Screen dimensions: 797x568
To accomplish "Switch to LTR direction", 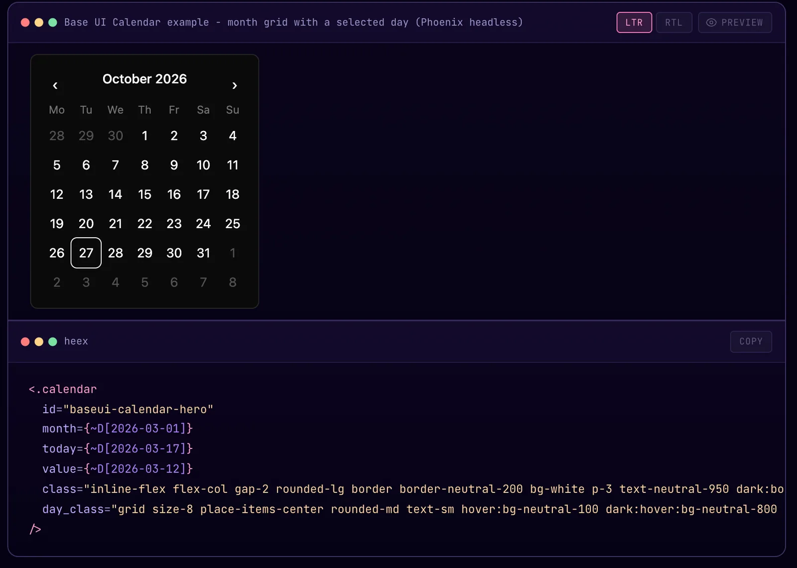I will coord(634,22).
